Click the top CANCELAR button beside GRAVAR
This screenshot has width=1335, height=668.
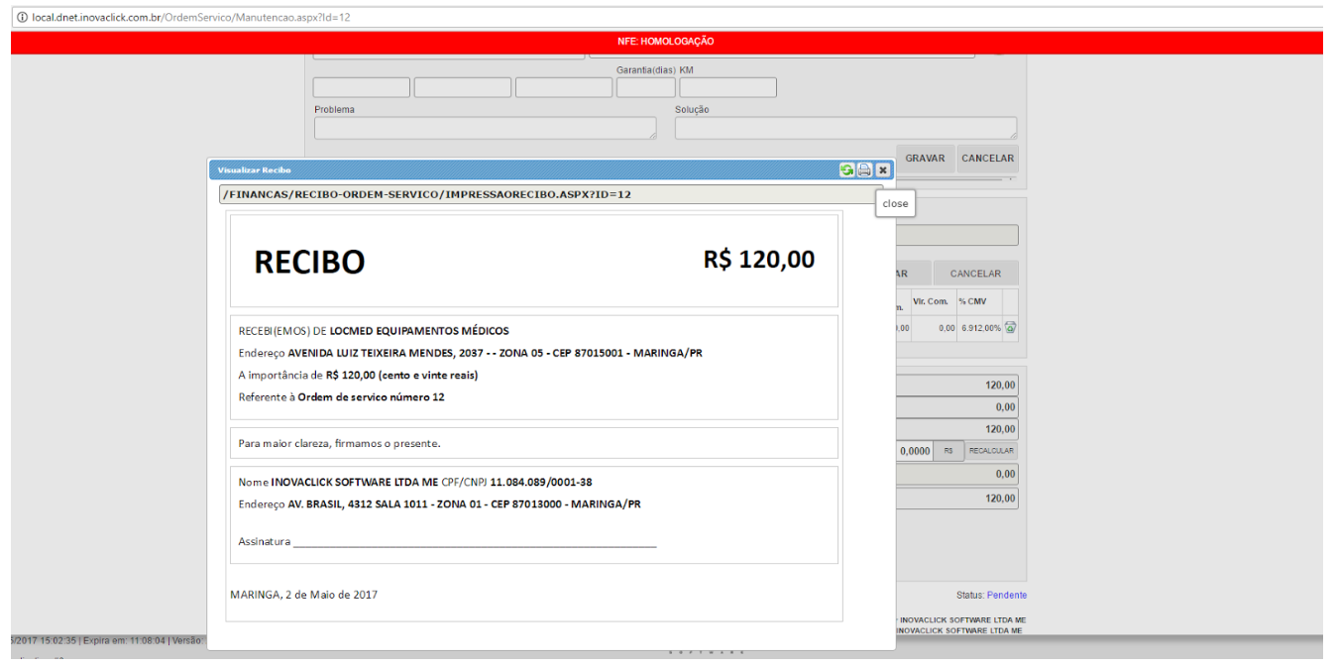pyautogui.click(x=987, y=159)
